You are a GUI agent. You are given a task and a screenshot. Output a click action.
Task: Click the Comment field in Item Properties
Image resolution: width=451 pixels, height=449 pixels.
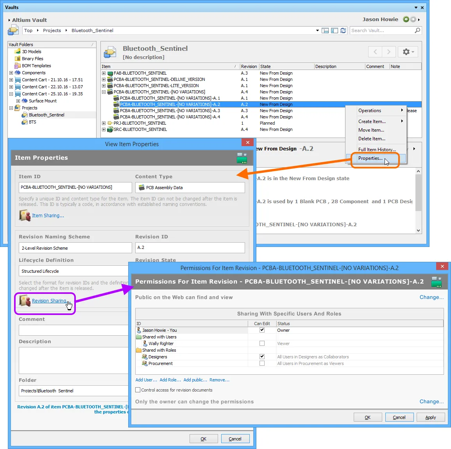click(73, 330)
